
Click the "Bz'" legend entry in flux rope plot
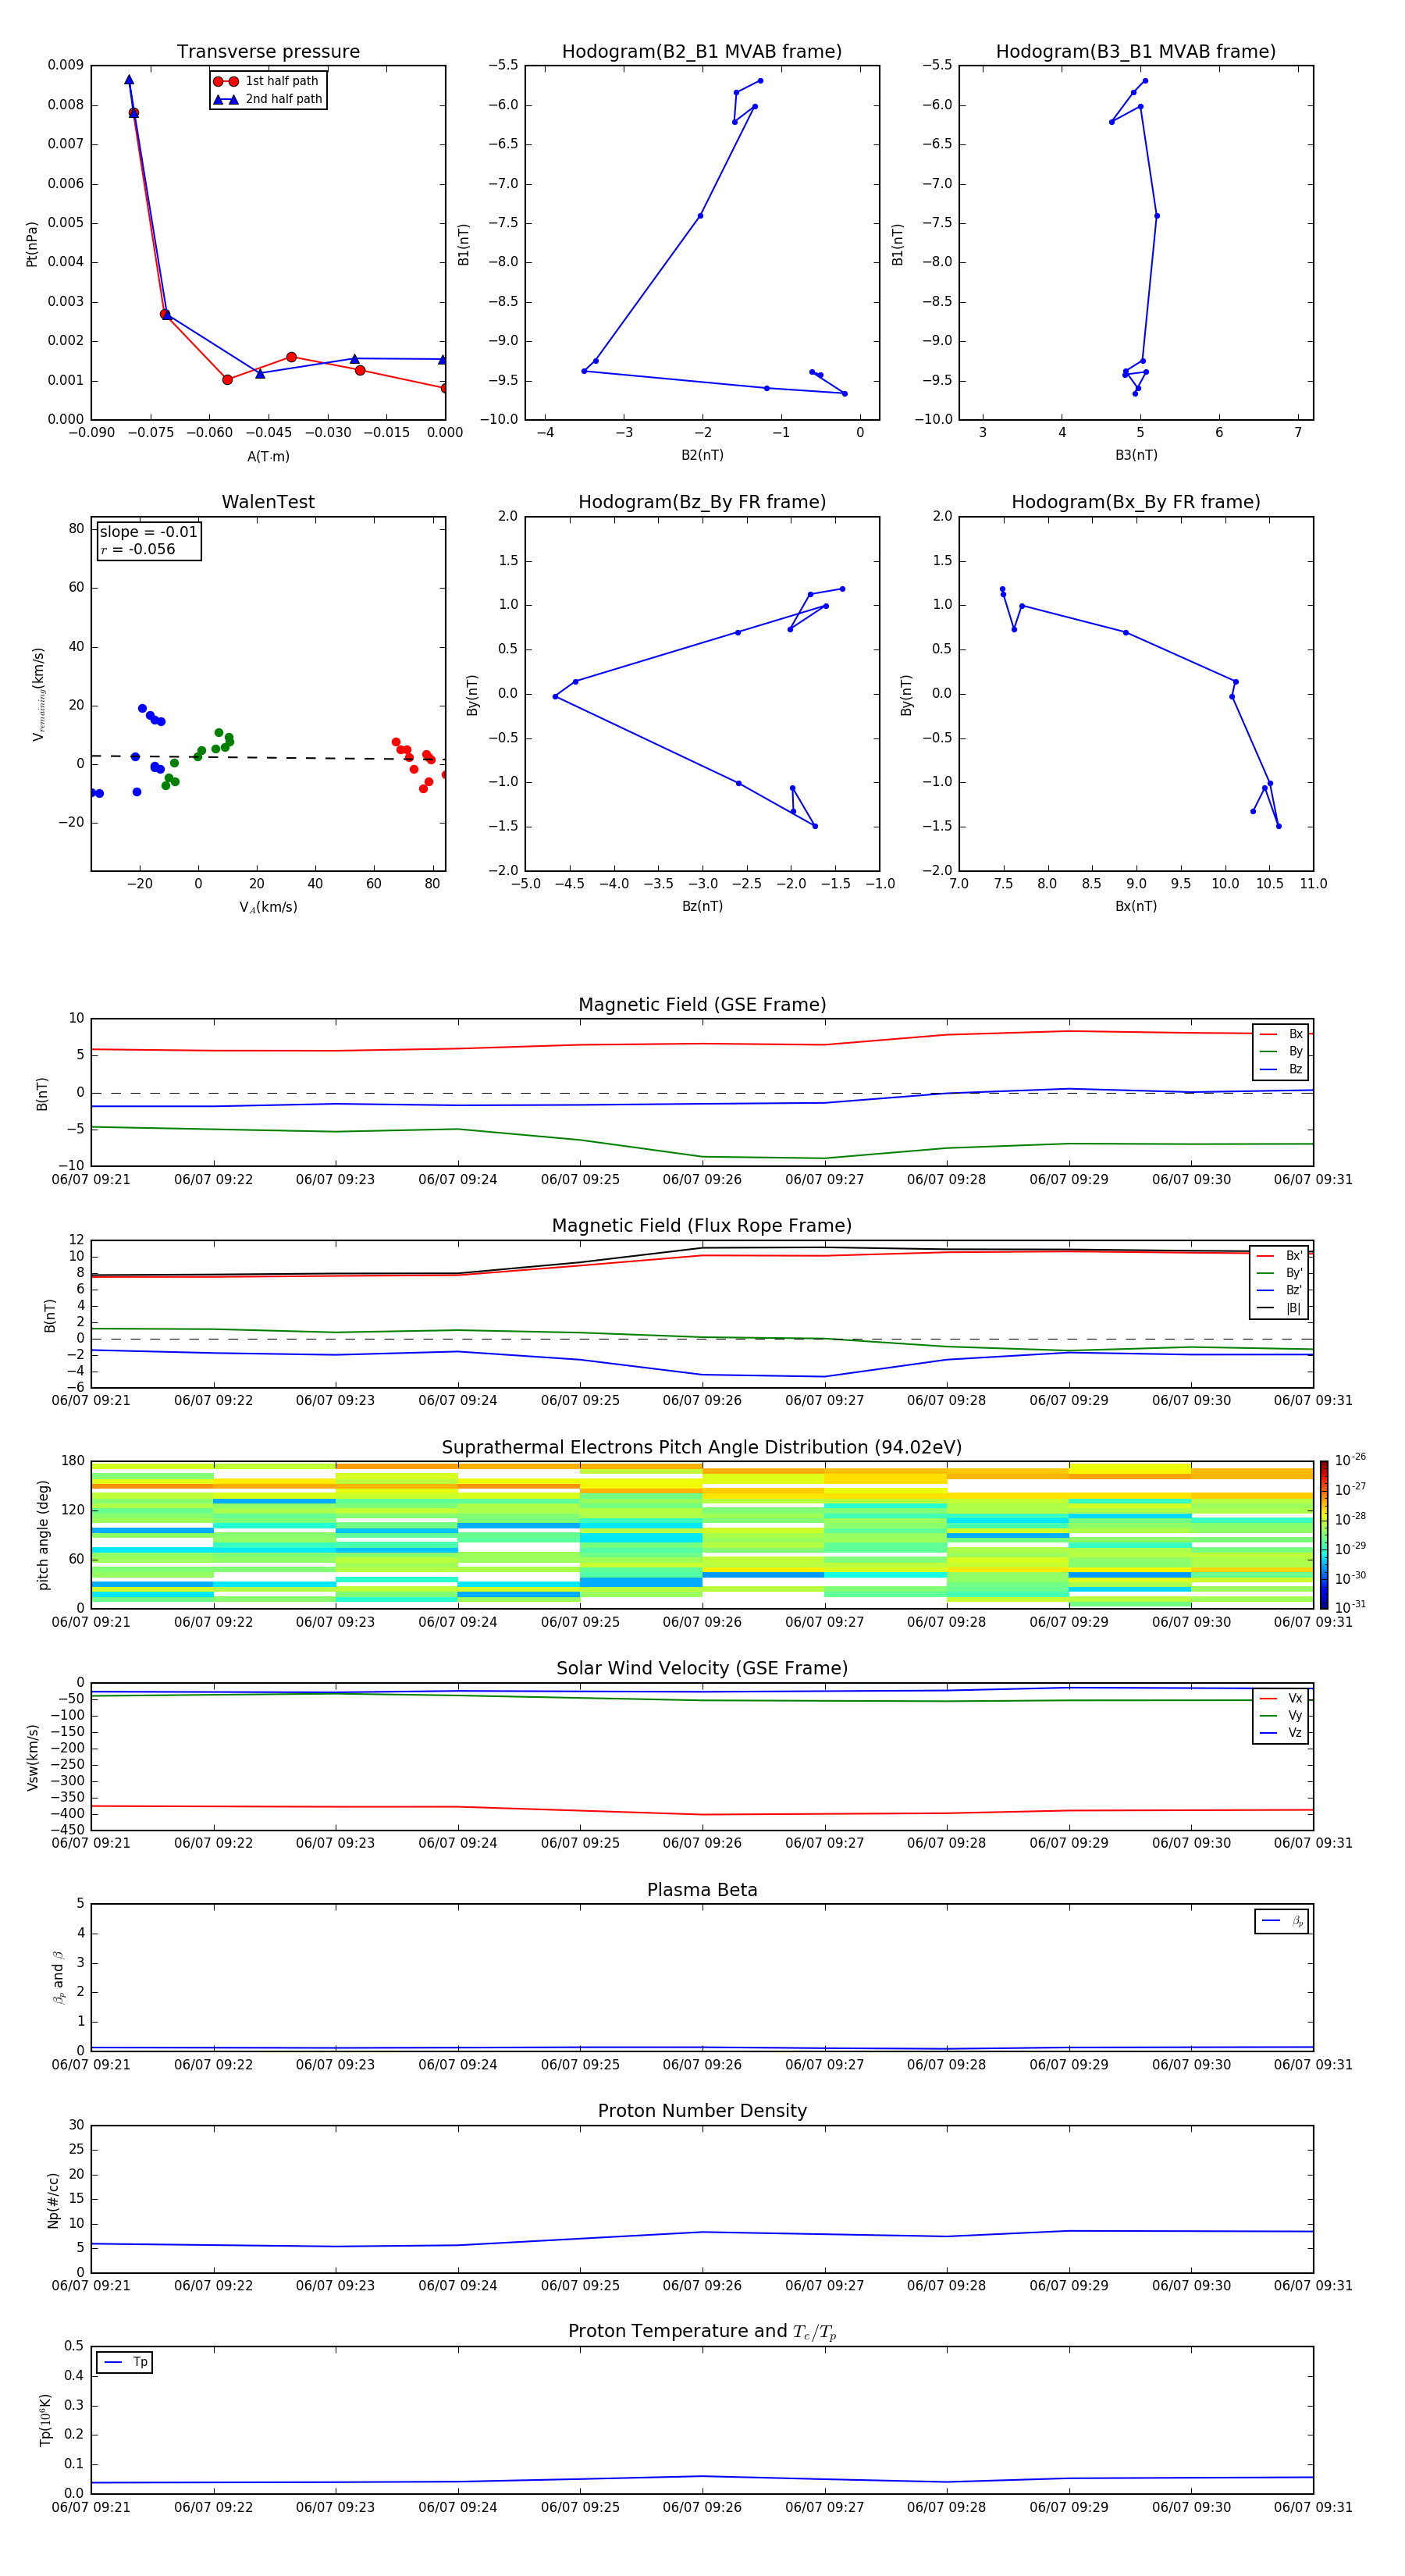click(x=1280, y=1290)
